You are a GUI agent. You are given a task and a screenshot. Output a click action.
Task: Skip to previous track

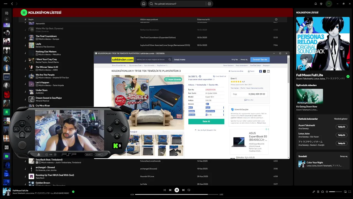(x=170, y=190)
